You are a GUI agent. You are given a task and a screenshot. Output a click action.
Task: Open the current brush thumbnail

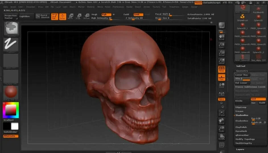click(x=11, y=28)
